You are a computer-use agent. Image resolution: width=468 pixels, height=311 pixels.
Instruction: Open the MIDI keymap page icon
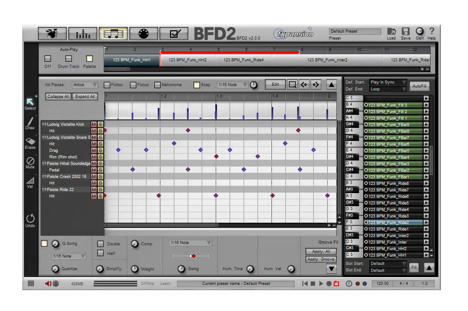[x=143, y=33]
